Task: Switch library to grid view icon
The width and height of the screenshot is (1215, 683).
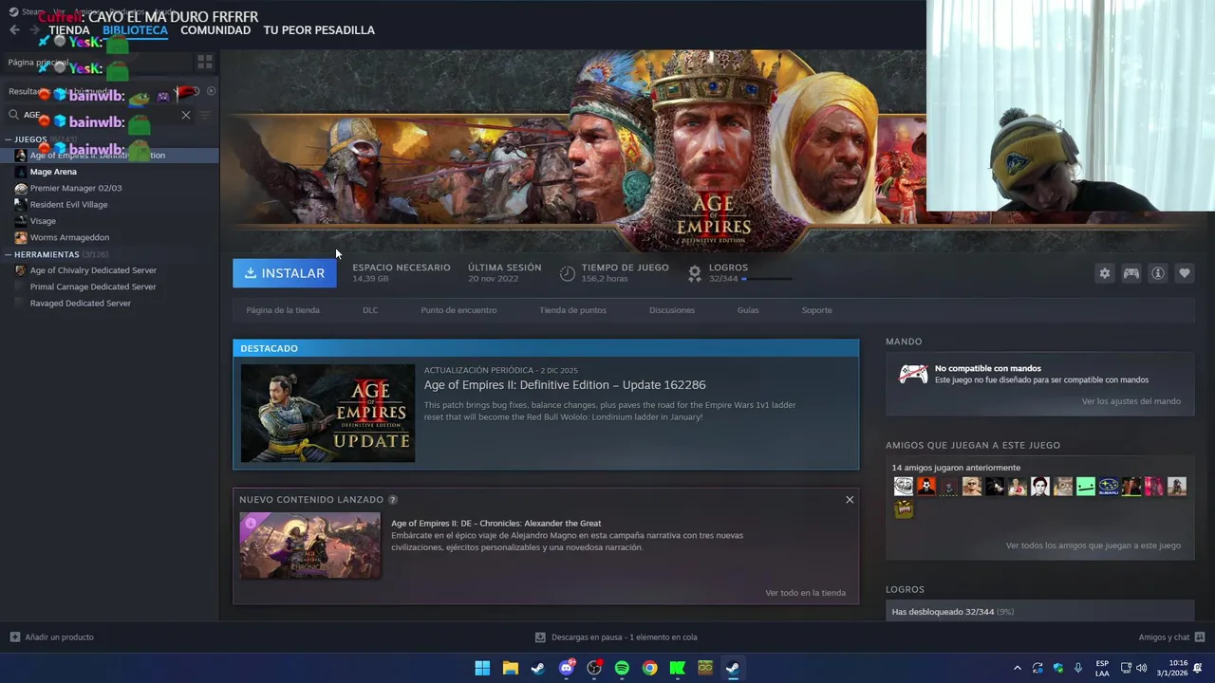Action: pyautogui.click(x=204, y=62)
